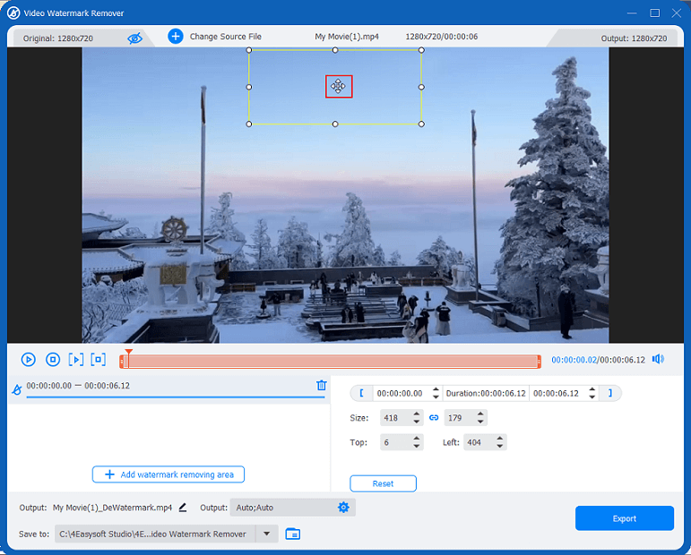Rename the output file with pencil icon
This screenshot has height=555, width=691.
point(183,508)
